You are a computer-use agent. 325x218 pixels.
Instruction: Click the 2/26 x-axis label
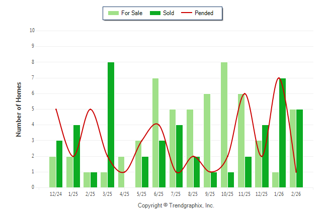pos(296,194)
